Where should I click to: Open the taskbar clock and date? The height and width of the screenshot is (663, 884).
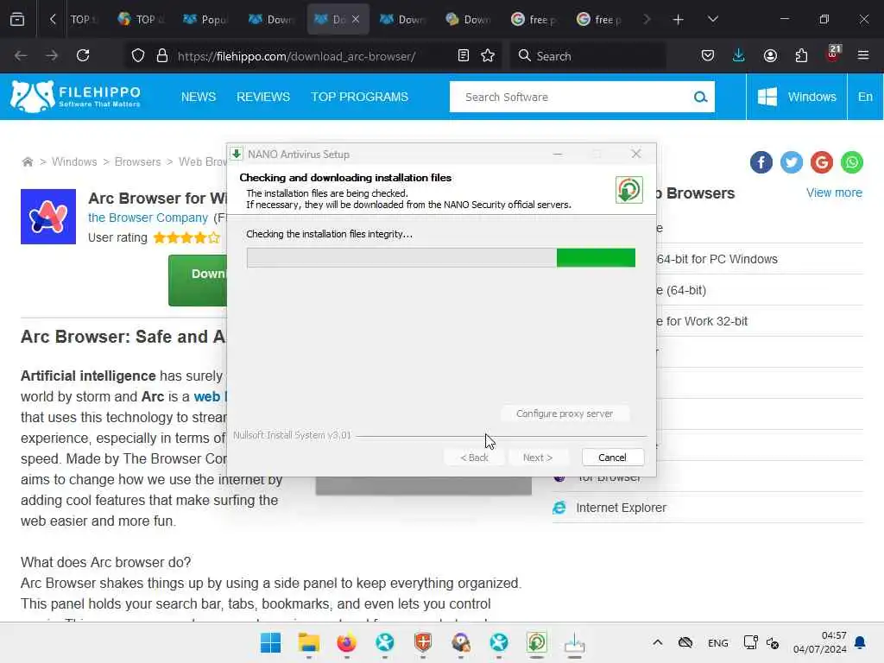(x=820, y=642)
